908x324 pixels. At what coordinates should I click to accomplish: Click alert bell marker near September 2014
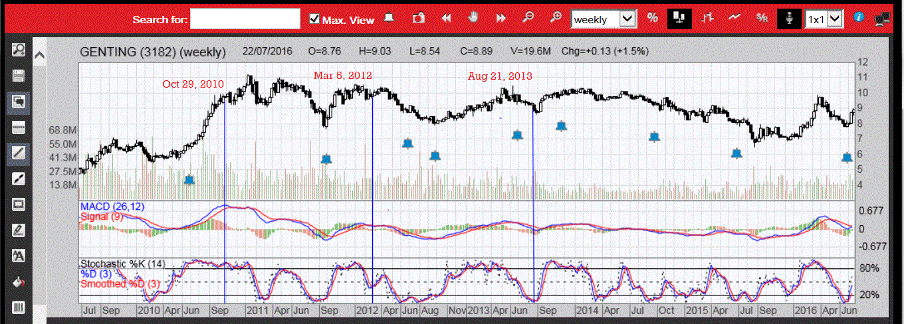tap(655, 137)
